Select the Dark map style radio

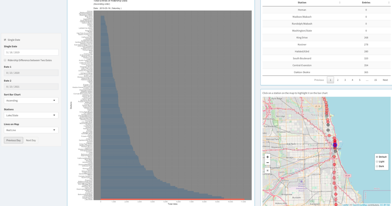pos(377,166)
